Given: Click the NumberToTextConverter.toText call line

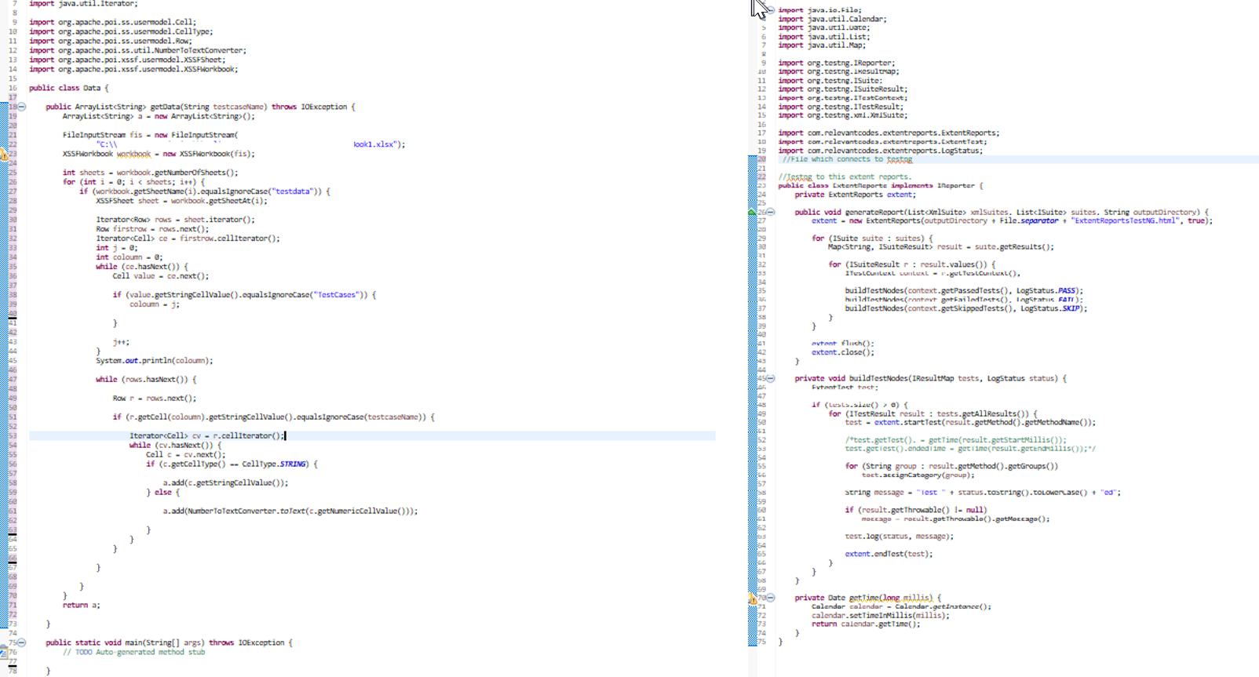Looking at the screenshot, I should click(x=290, y=511).
